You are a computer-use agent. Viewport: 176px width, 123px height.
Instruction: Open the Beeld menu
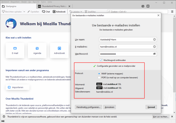coord(24,2)
